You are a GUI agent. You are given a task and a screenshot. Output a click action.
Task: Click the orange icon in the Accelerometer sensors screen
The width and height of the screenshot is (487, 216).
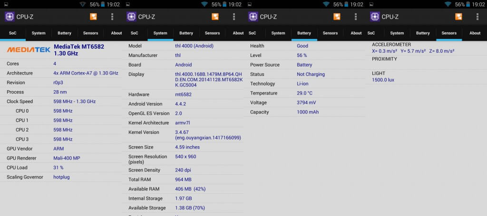pyautogui.click(x=458, y=17)
